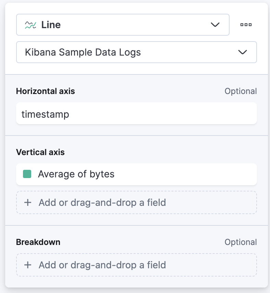Click the Breakdown section heading

[x=38, y=242]
